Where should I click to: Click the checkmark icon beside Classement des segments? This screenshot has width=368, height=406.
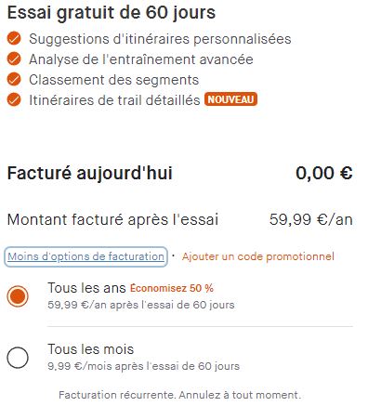[x=14, y=79]
